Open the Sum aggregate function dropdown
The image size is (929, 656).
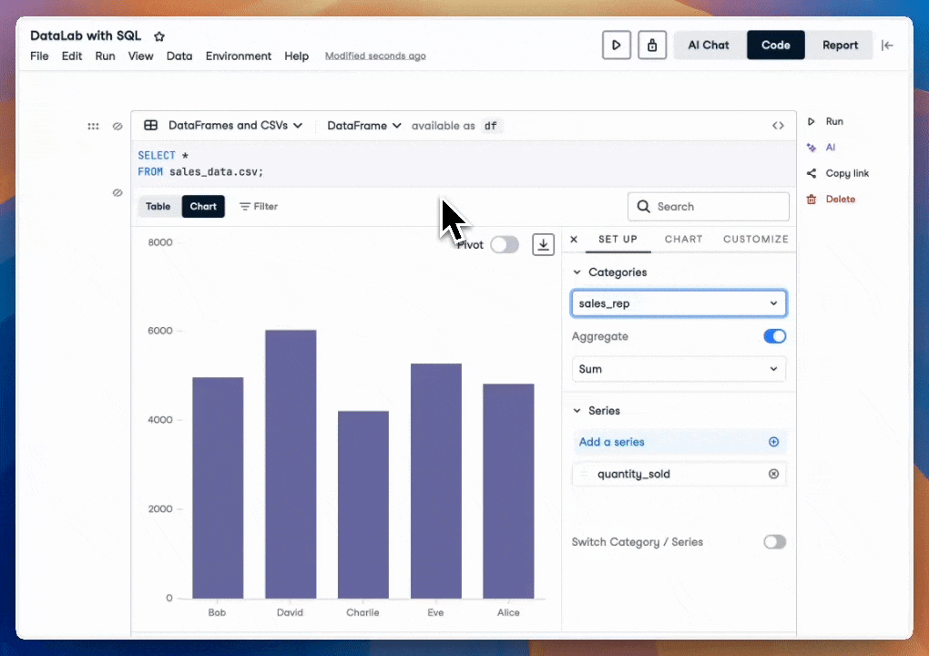tap(679, 369)
